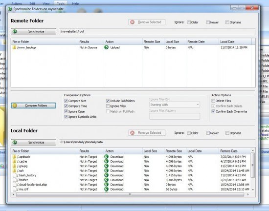Click the Upload action icon for /www_backup
This screenshot has width=269, height=211.
pos(106,47)
